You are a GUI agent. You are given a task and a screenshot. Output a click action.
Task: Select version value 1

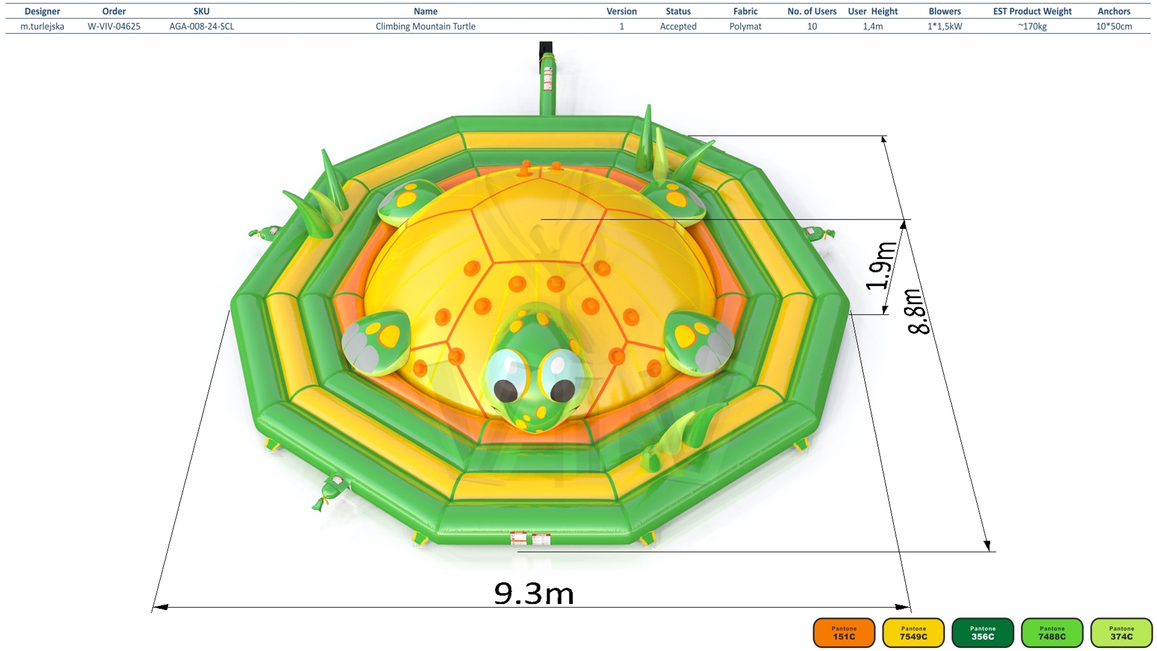coord(621,27)
